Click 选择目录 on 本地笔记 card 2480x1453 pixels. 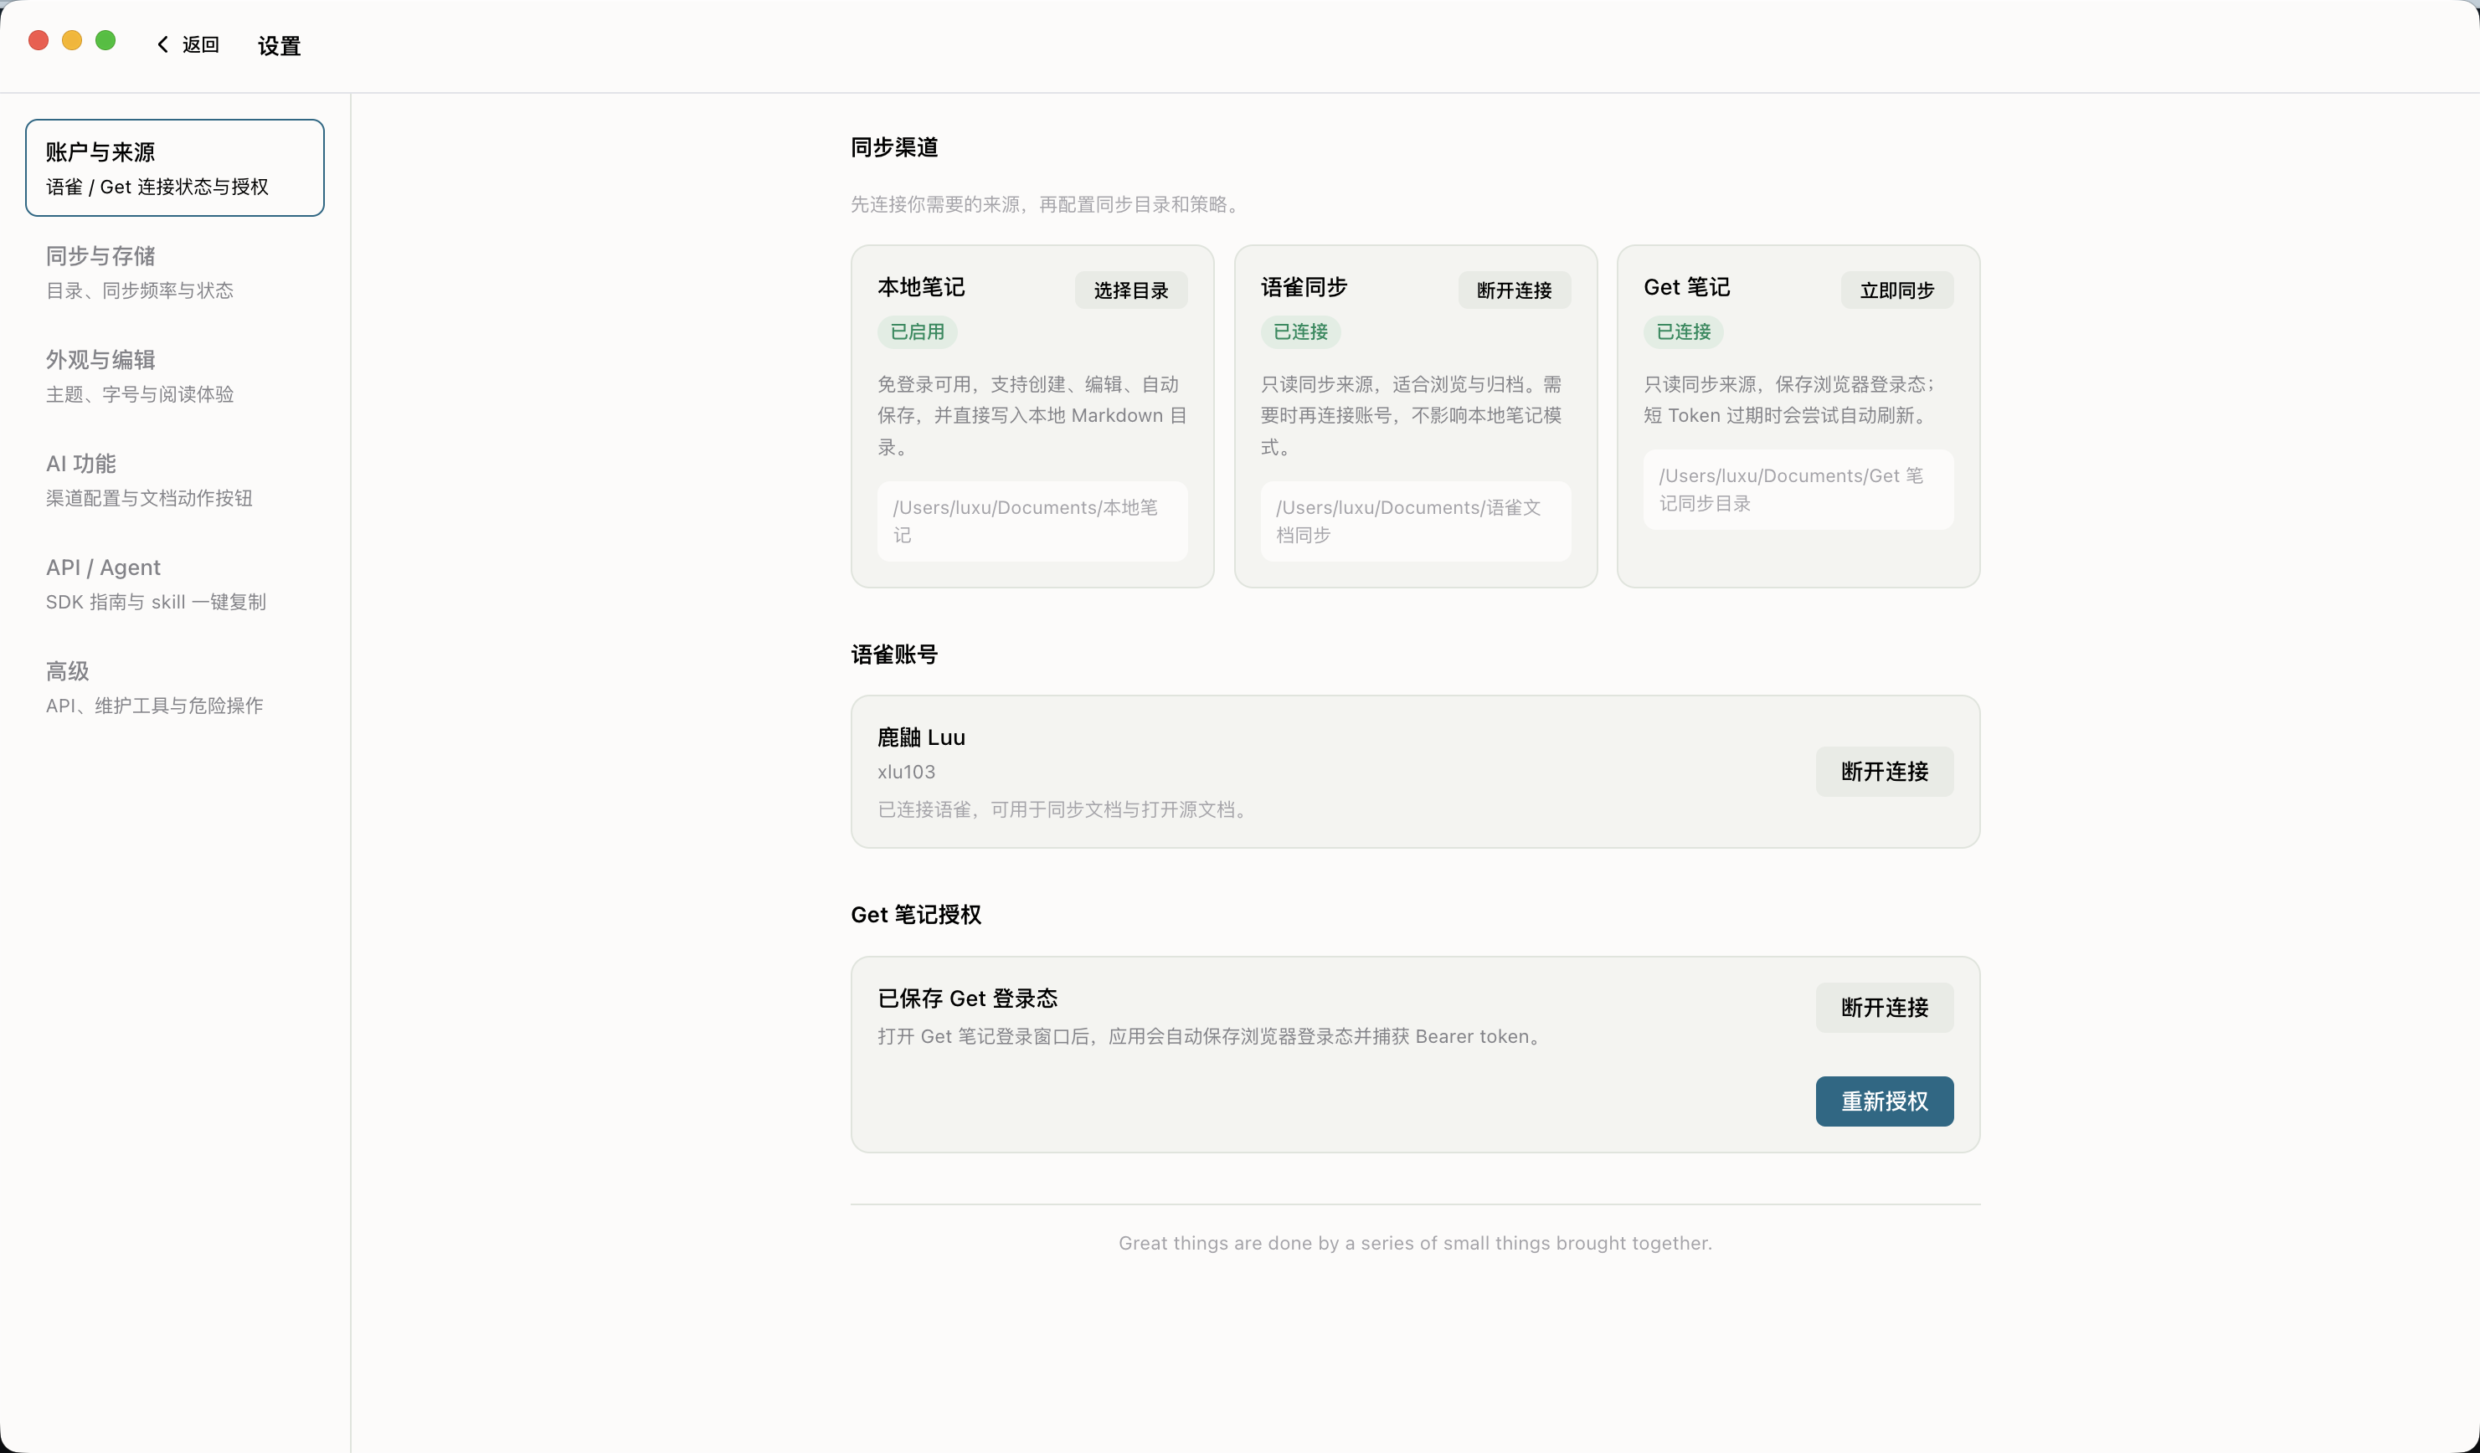[x=1131, y=290]
